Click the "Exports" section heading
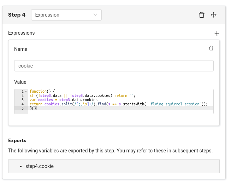The image size is (231, 186). pos(17,140)
